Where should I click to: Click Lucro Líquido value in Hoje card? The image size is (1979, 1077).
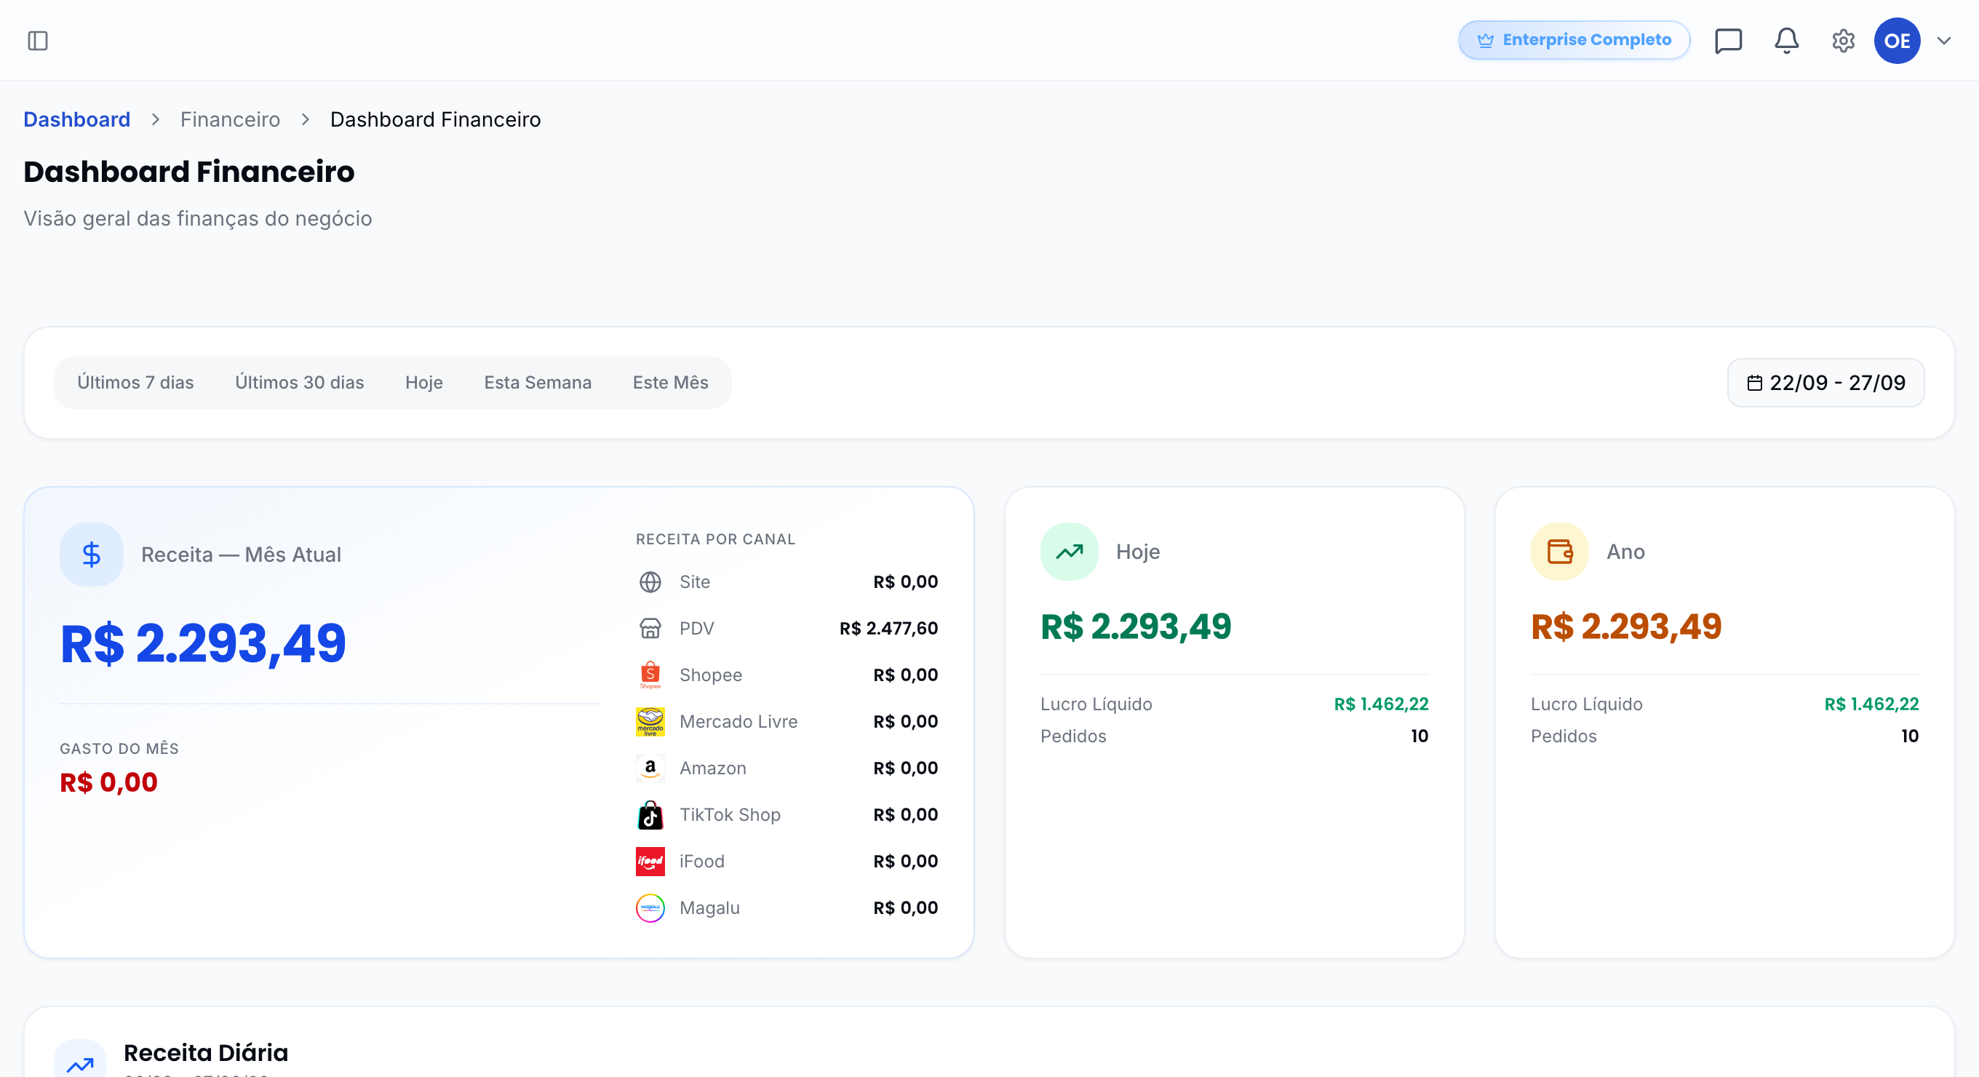(x=1380, y=704)
